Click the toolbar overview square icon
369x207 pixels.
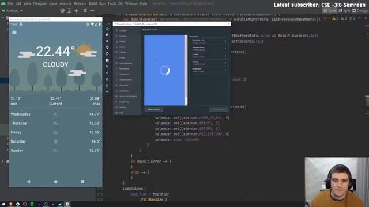pyautogui.click(x=107, y=86)
